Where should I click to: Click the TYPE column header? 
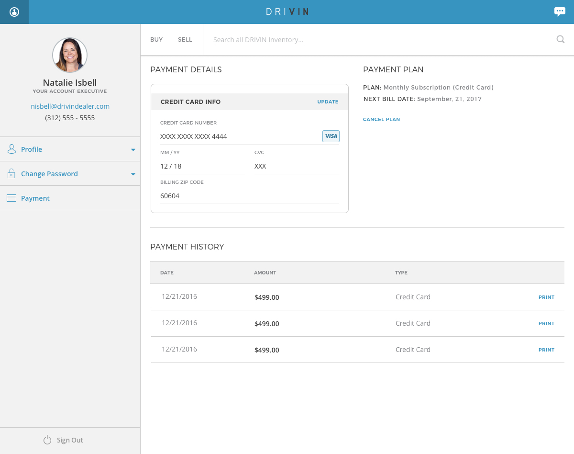(x=401, y=272)
